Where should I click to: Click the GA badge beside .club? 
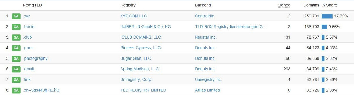click(16, 37)
